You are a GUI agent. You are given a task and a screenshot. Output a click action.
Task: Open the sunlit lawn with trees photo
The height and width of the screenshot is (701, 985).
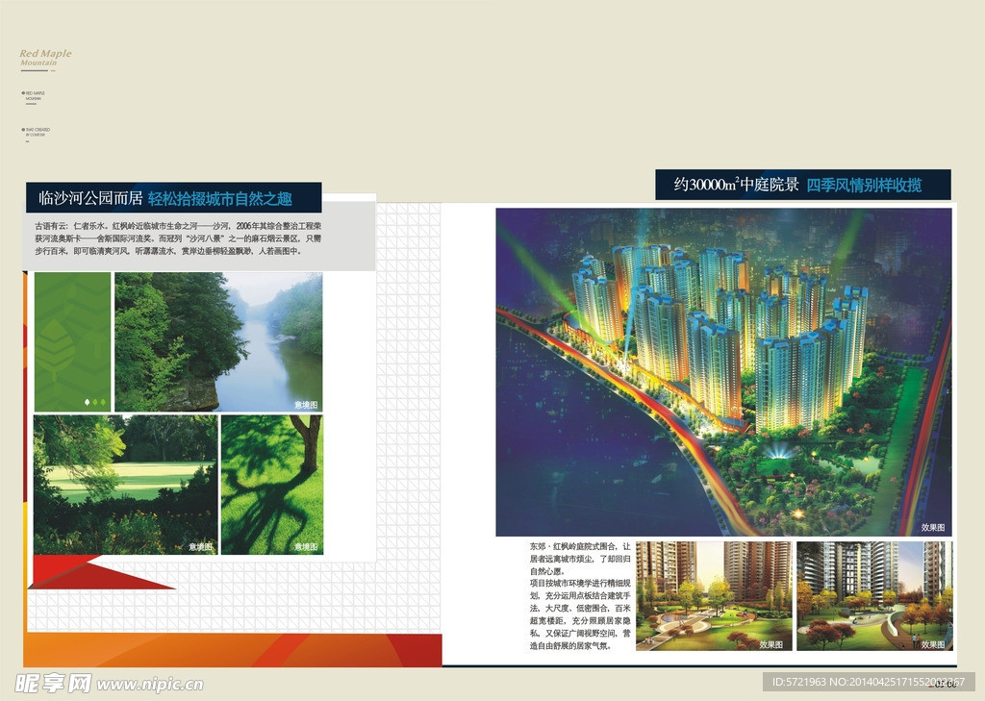(125, 484)
